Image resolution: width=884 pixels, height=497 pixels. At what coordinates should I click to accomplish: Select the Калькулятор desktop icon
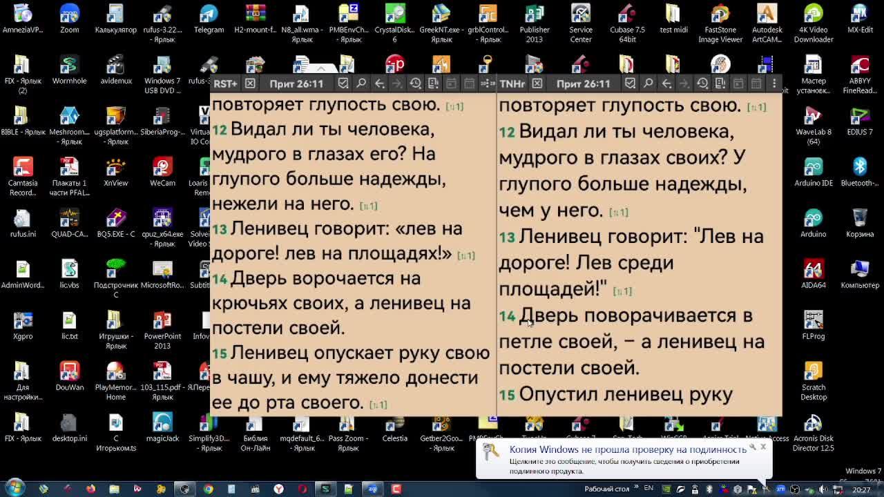point(115,20)
